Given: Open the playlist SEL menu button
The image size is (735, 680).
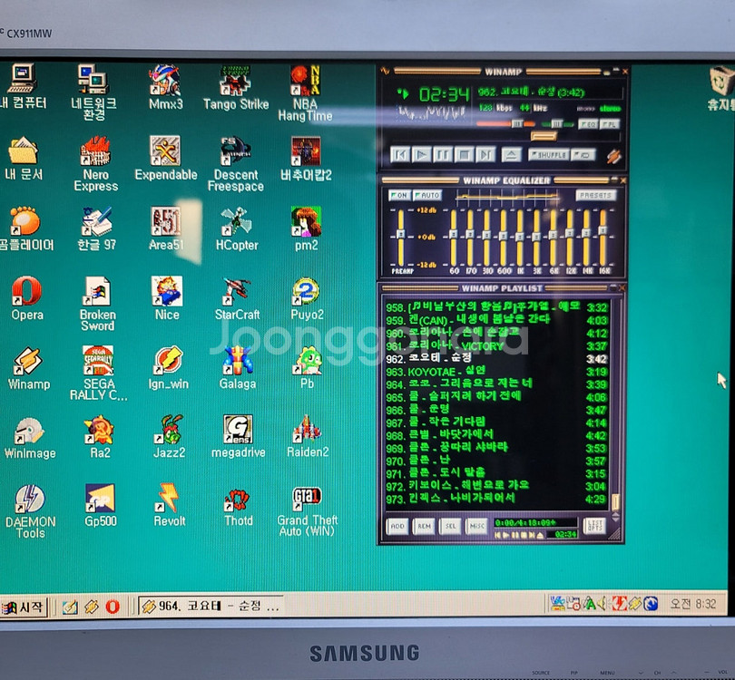Looking at the screenshot, I should click(450, 526).
